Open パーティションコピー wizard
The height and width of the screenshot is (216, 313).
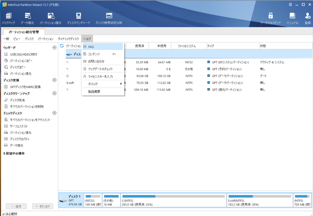pos(18,61)
